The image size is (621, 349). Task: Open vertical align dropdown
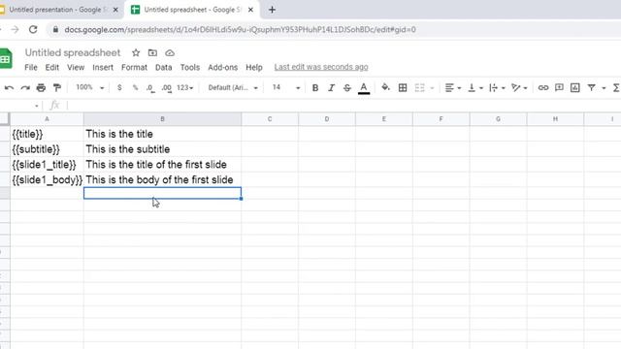[474, 88]
